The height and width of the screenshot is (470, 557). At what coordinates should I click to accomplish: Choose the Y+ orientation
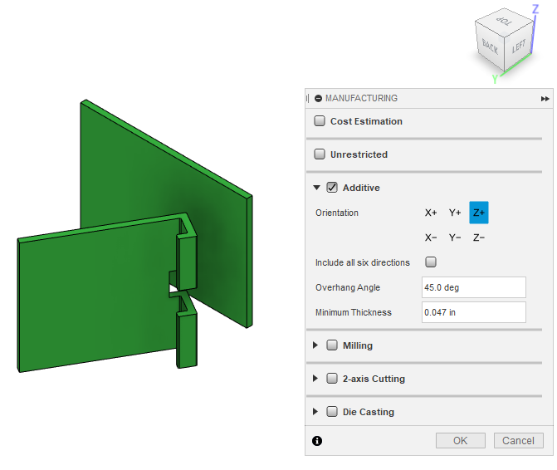pos(455,213)
